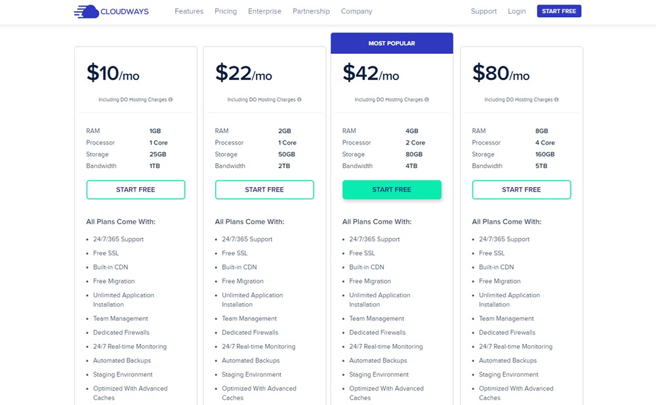Open the Company menu
This screenshot has height=405, width=656.
(356, 11)
